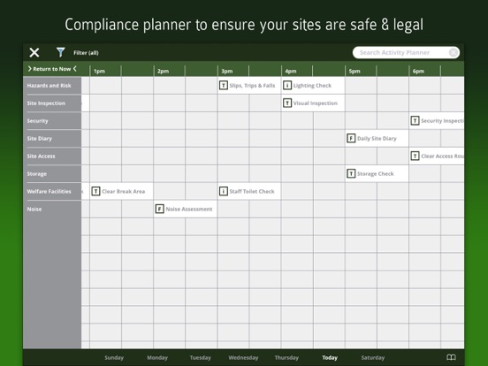Screen dimensions: 488x366
Task: Select Welfare Facilities category row
Action: [52, 192]
